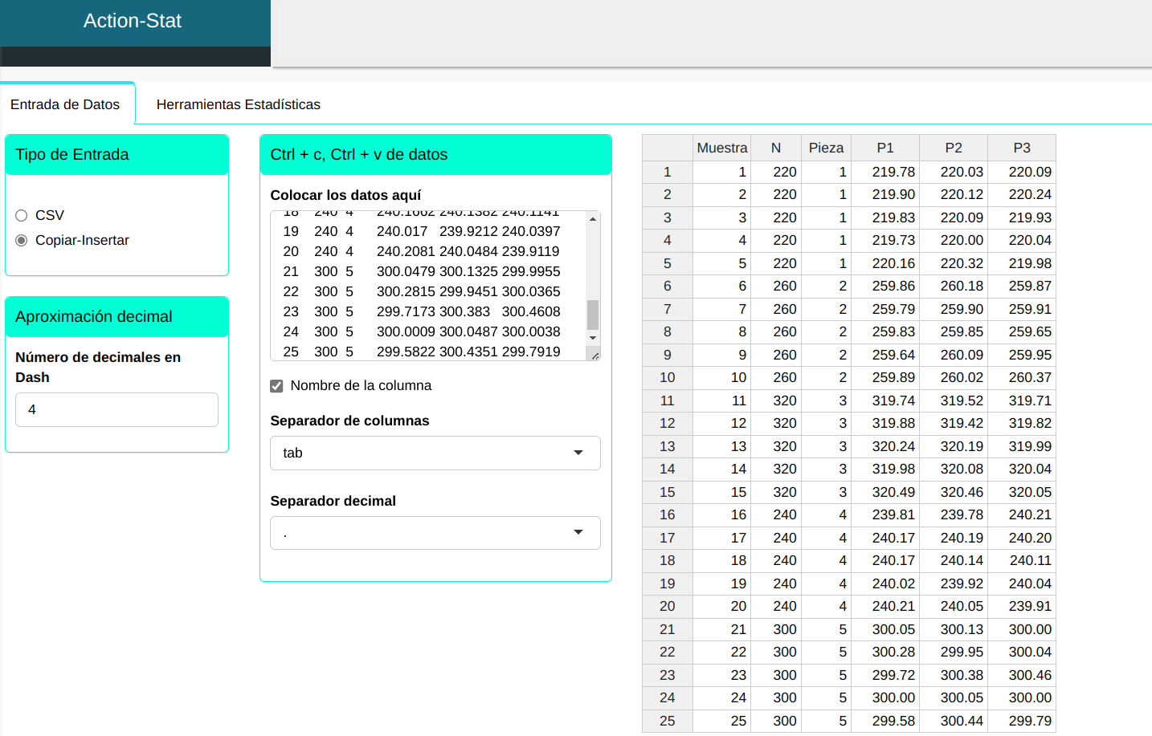Click the text area scrollbar thumb
This screenshot has width=1152, height=736.
(x=593, y=315)
